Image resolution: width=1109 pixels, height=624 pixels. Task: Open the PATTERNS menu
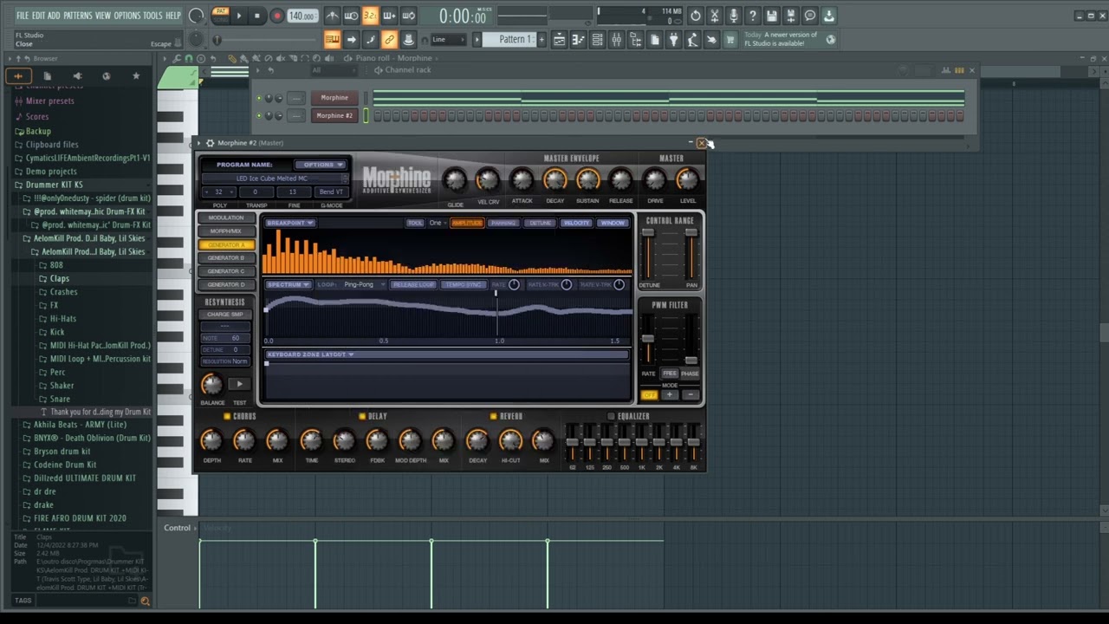pyautogui.click(x=78, y=16)
